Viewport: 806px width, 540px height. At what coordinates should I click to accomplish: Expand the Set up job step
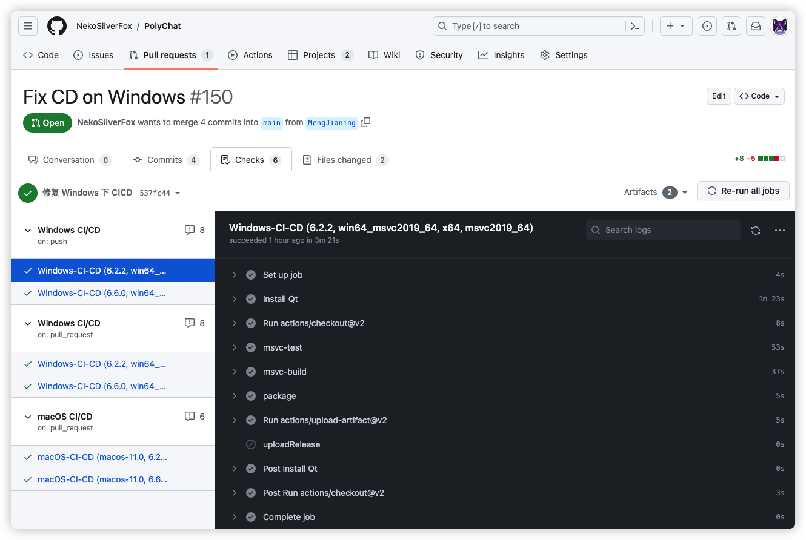[x=235, y=275]
